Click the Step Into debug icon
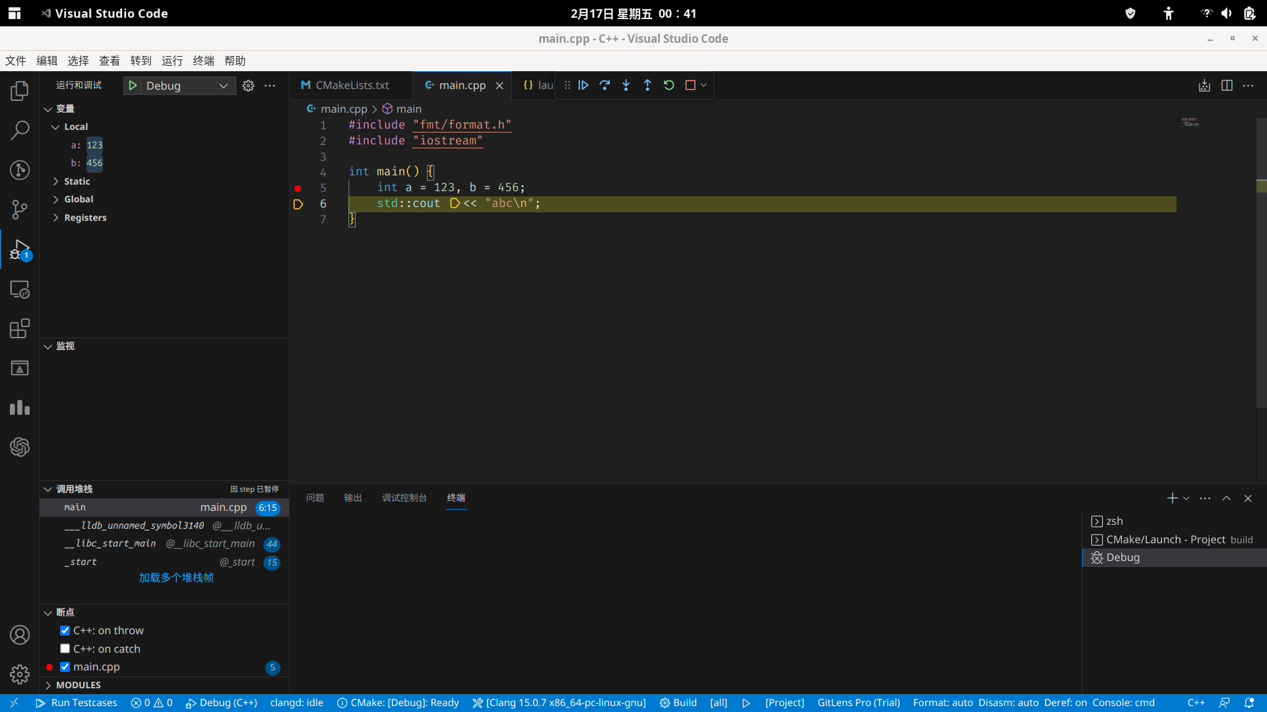This screenshot has width=1267, height=712. 626,85
